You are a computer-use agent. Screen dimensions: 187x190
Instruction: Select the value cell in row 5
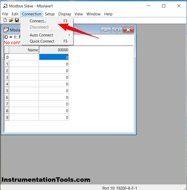click(x=54, y=91)
